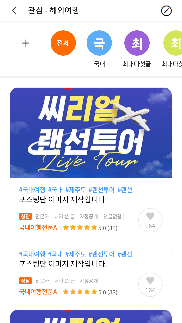Like the first post with heart button
This screenshot has width=182, height=323.
pos(150,220)
